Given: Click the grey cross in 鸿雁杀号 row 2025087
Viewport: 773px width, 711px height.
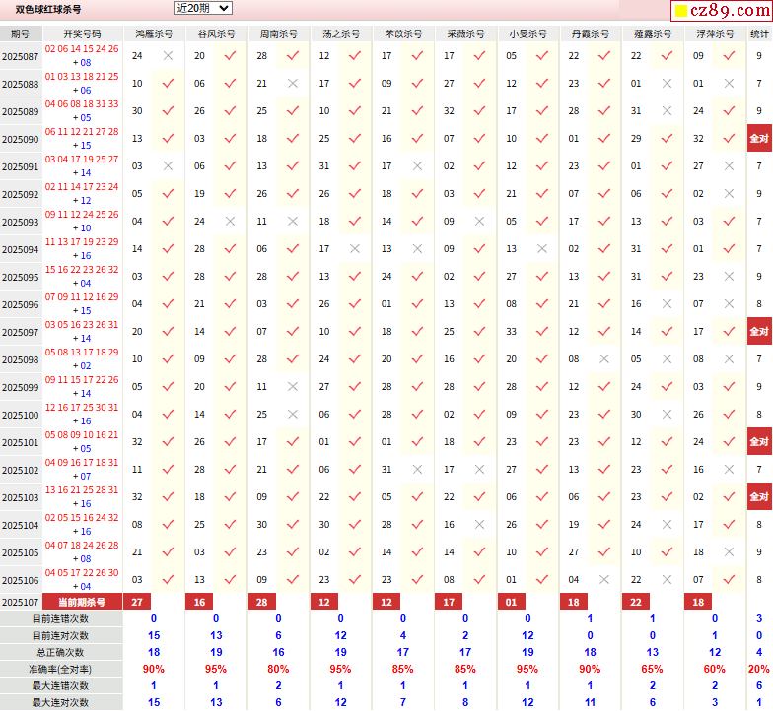Looking at the screenshot, I should click(x=168, y=56).
